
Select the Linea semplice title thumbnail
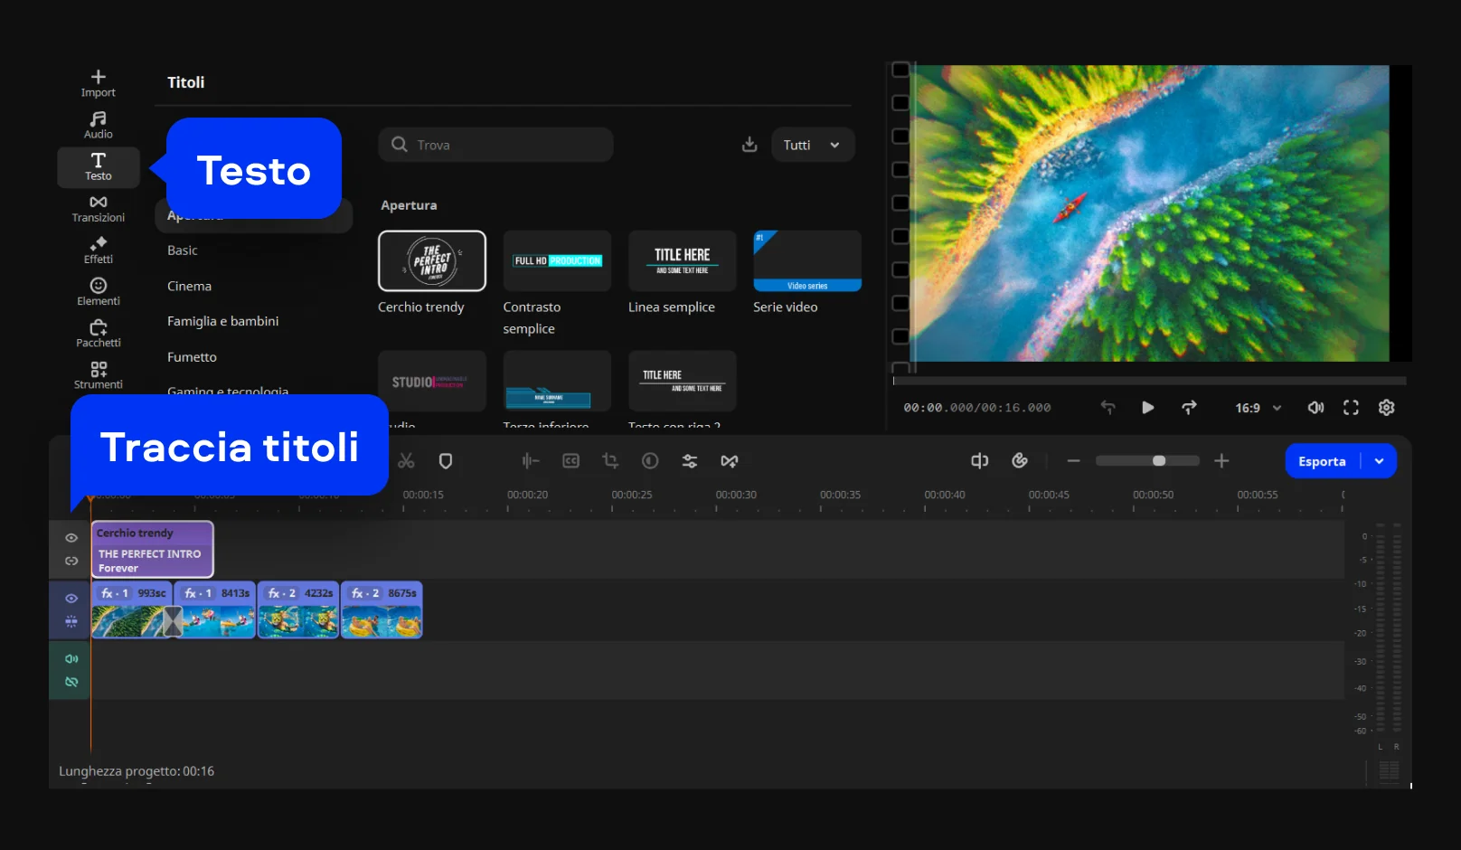tap(682, 261)
